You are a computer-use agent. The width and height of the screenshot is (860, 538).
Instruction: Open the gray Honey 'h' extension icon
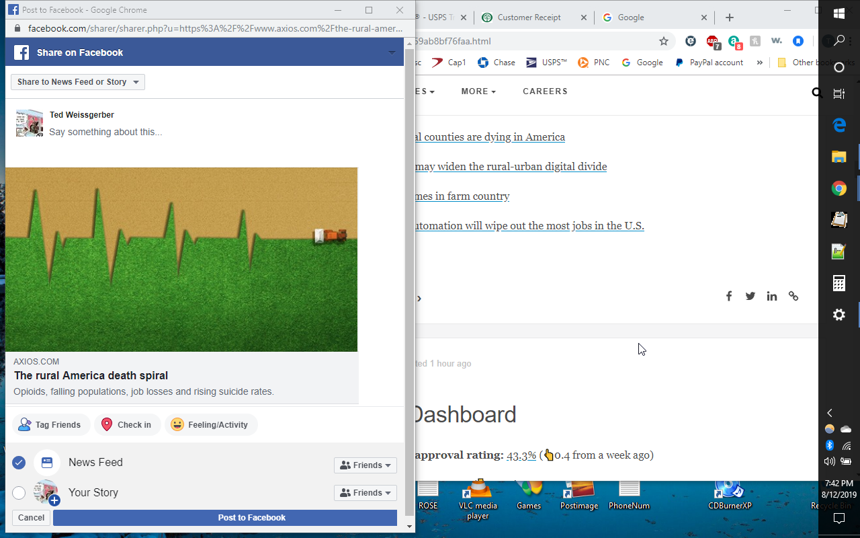[x=755, y=41]
